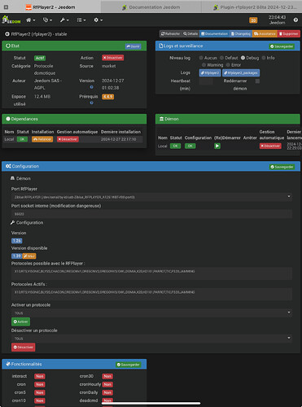
Task: Expand the Activer un protocole dropdown
Action: 151,313
